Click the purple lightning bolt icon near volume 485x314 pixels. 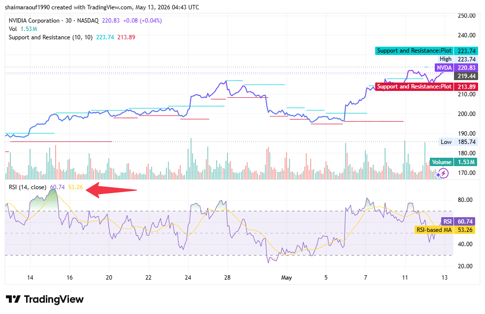[443, 173]
